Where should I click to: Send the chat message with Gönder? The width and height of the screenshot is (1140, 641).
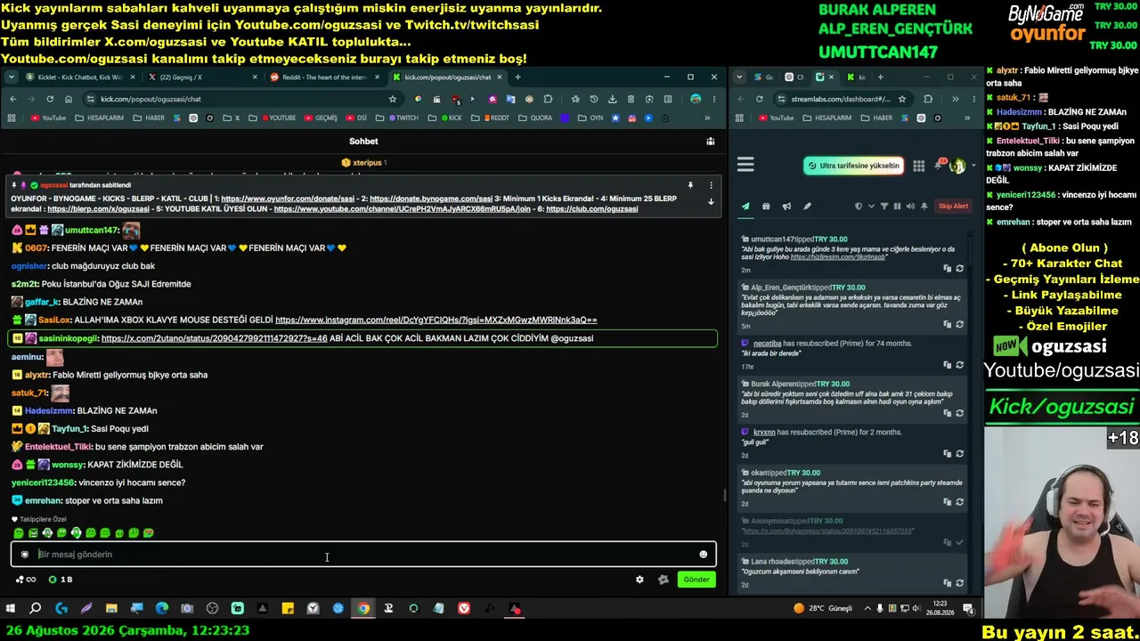(696, 580)
